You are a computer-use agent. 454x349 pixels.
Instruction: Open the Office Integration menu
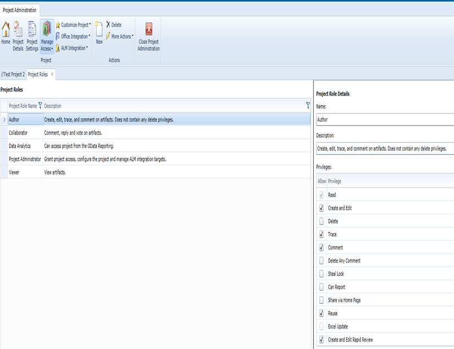pos(74,36)
